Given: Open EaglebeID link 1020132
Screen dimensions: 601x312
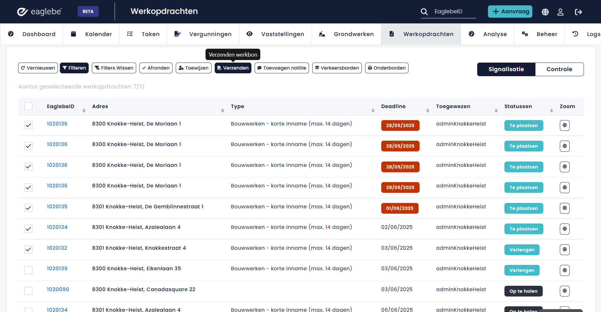Looking at the screenshot, I should pyautogui.click(x=57, y=248).
